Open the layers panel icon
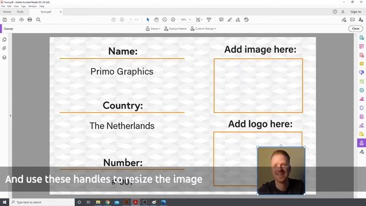366x206 pixels. [4, 57]
